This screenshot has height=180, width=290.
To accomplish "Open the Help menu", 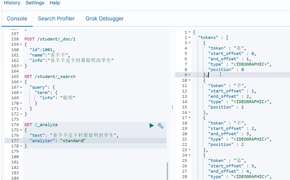I will point(55,3).
